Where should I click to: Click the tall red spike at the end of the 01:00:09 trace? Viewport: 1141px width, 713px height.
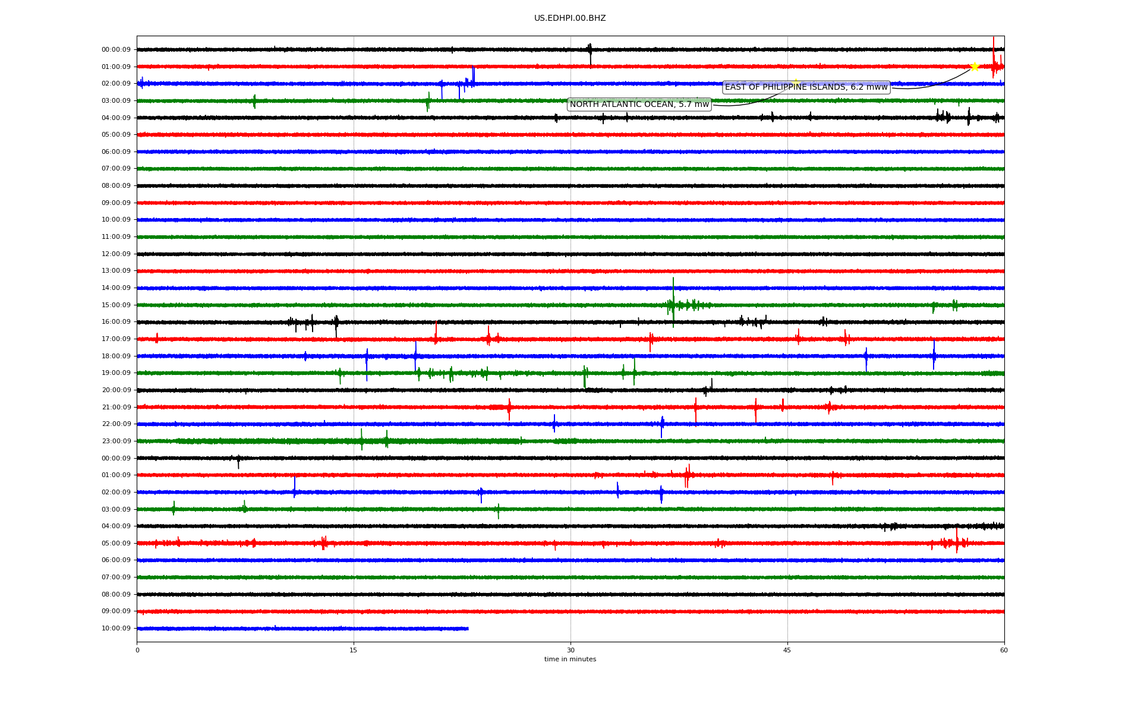point(993,56)
